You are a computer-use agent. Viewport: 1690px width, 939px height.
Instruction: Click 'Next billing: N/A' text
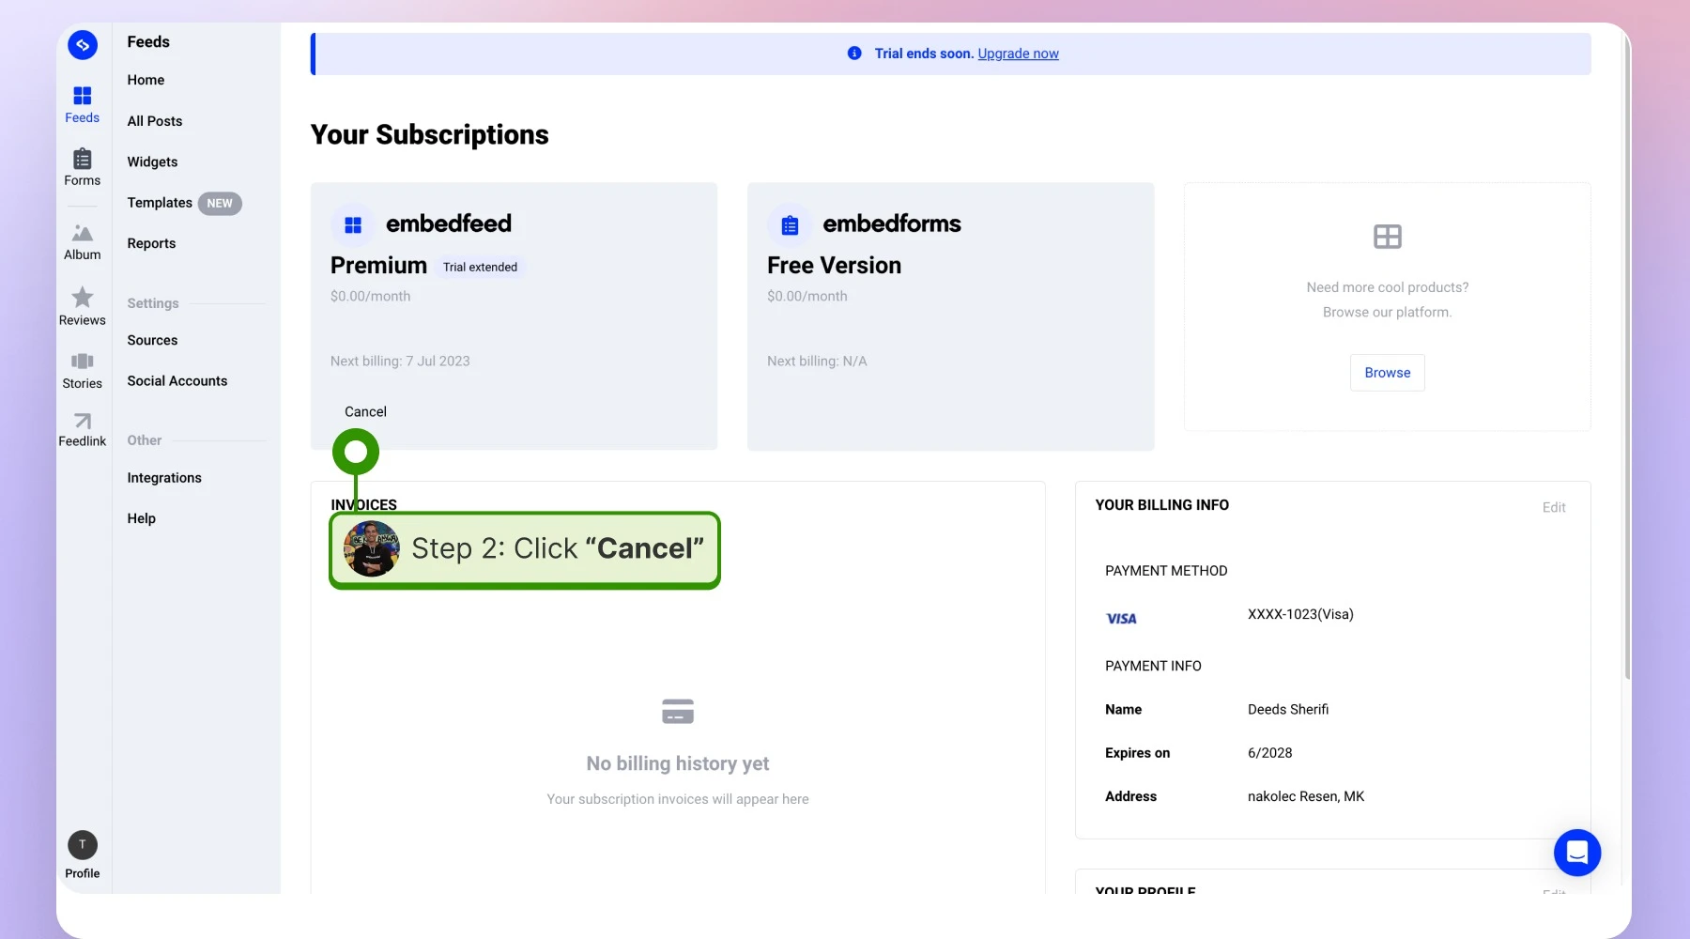817,362
